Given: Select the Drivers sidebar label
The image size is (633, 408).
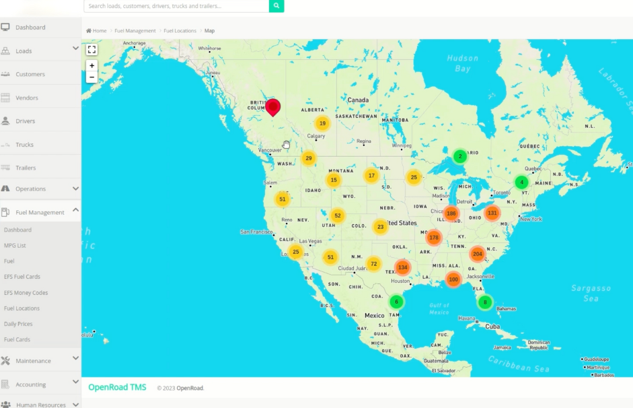Looking at the screenshot, I should pyautogui.click(x=25, y=121).
